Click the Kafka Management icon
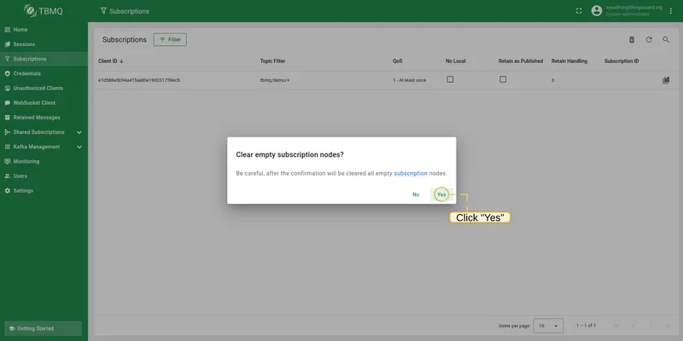Viewport: 683px width, 341px height. (8, 147)
